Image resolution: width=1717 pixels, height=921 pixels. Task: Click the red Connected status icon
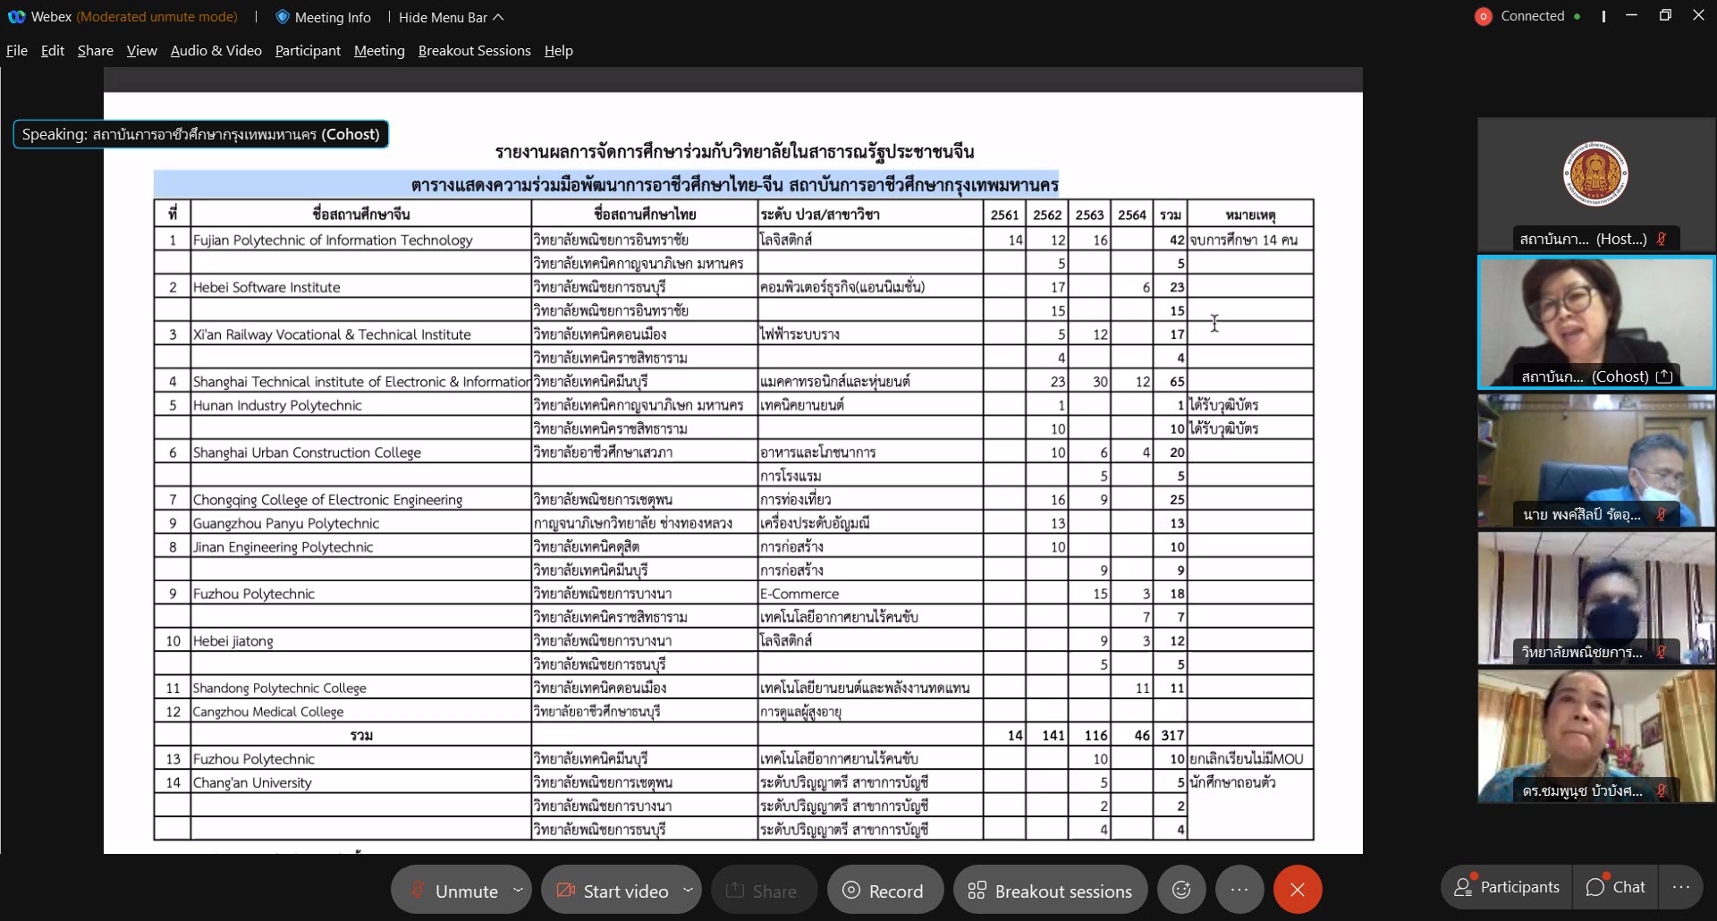pyautogui.click(x=1483, y=16)
